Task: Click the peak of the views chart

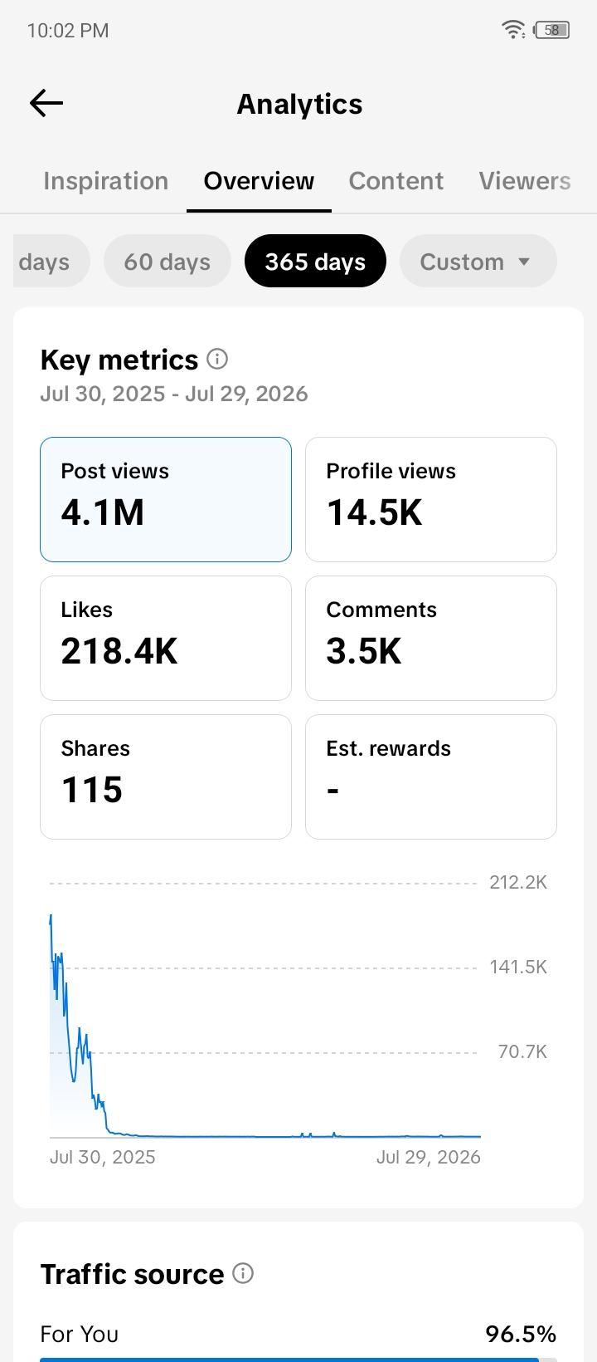Action: [51, 916]
